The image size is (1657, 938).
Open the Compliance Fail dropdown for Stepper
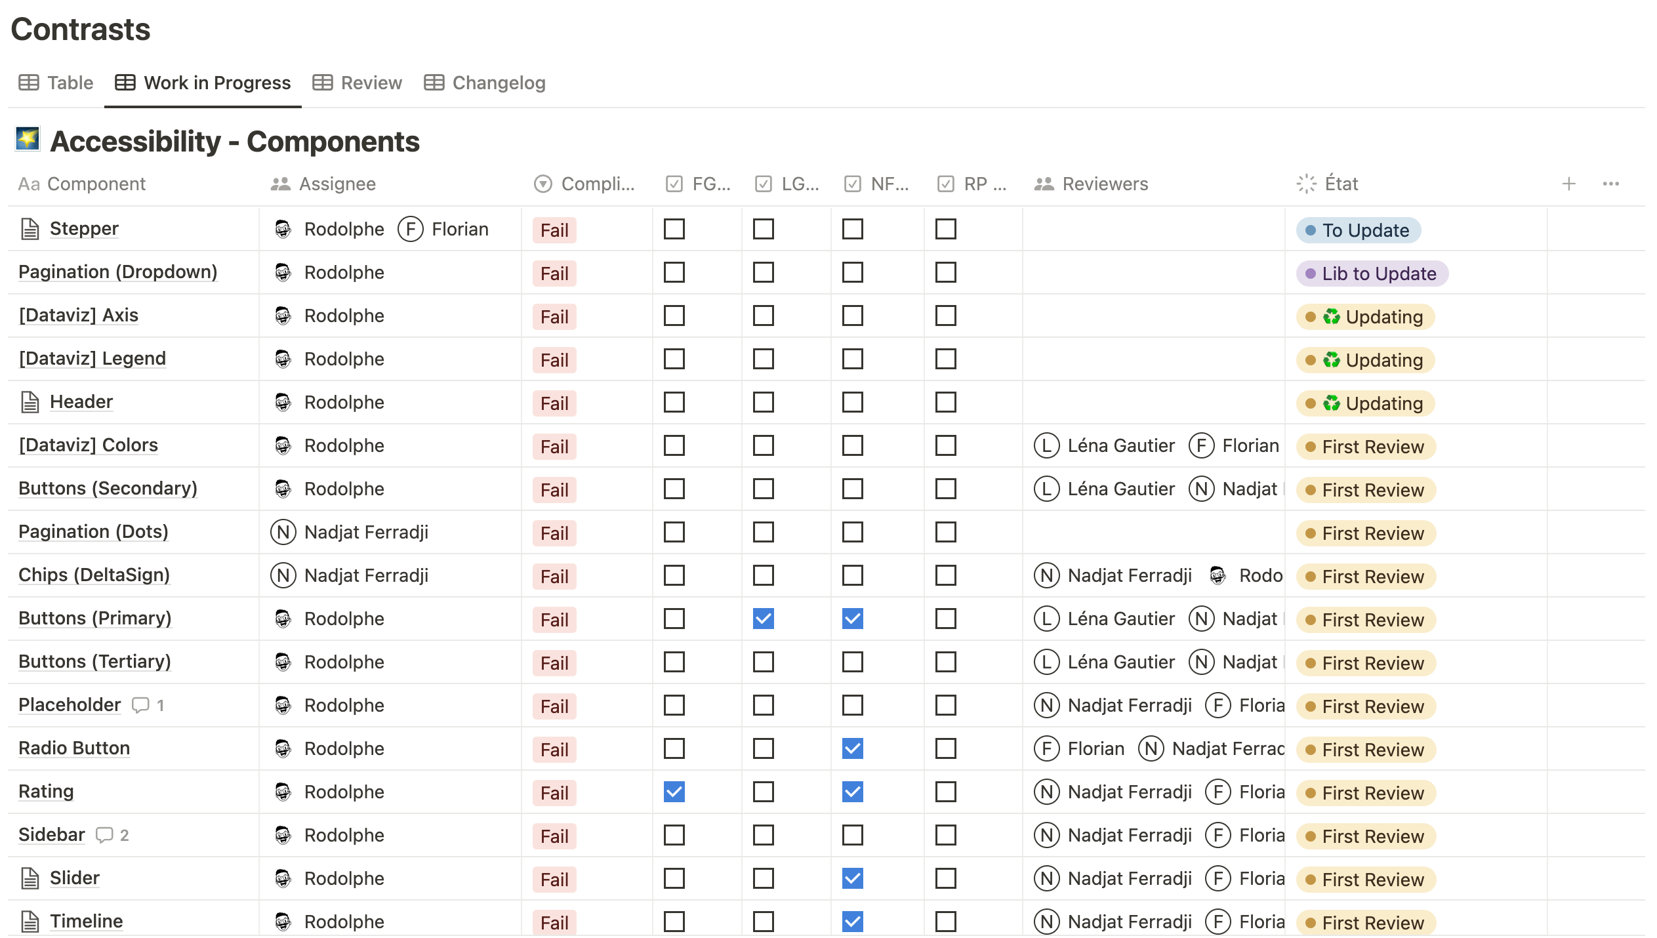554,230
